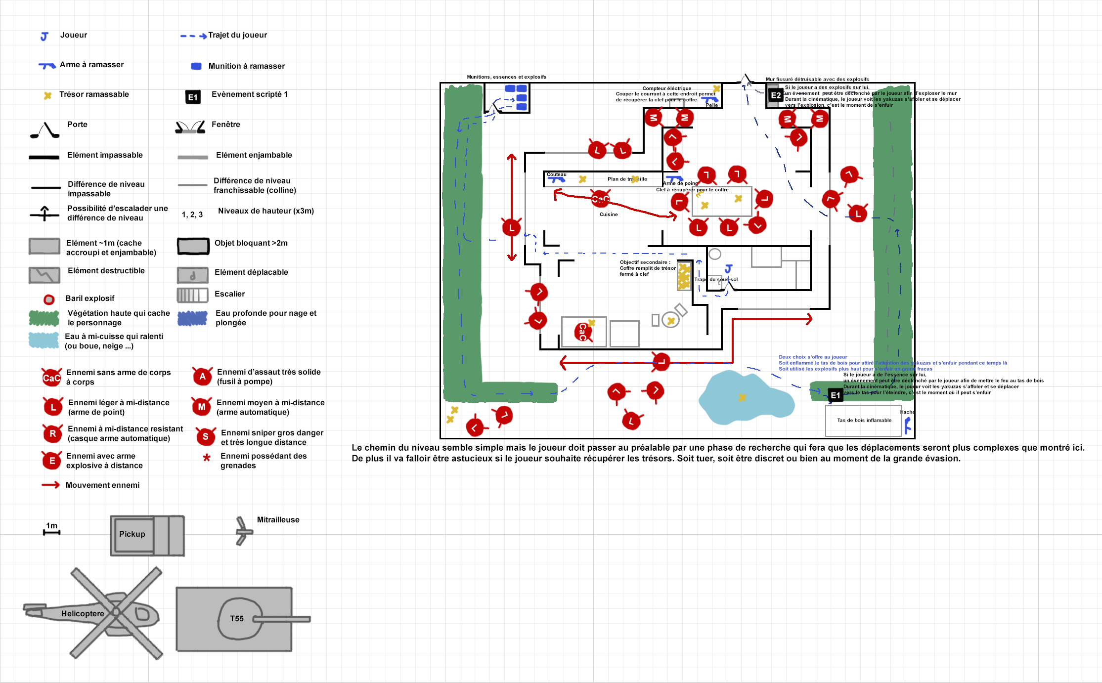This screenshot has height=683, width=1102.
Task: Select the red "A" assault enemy legend icon
Action: click(x=202, y=377)
